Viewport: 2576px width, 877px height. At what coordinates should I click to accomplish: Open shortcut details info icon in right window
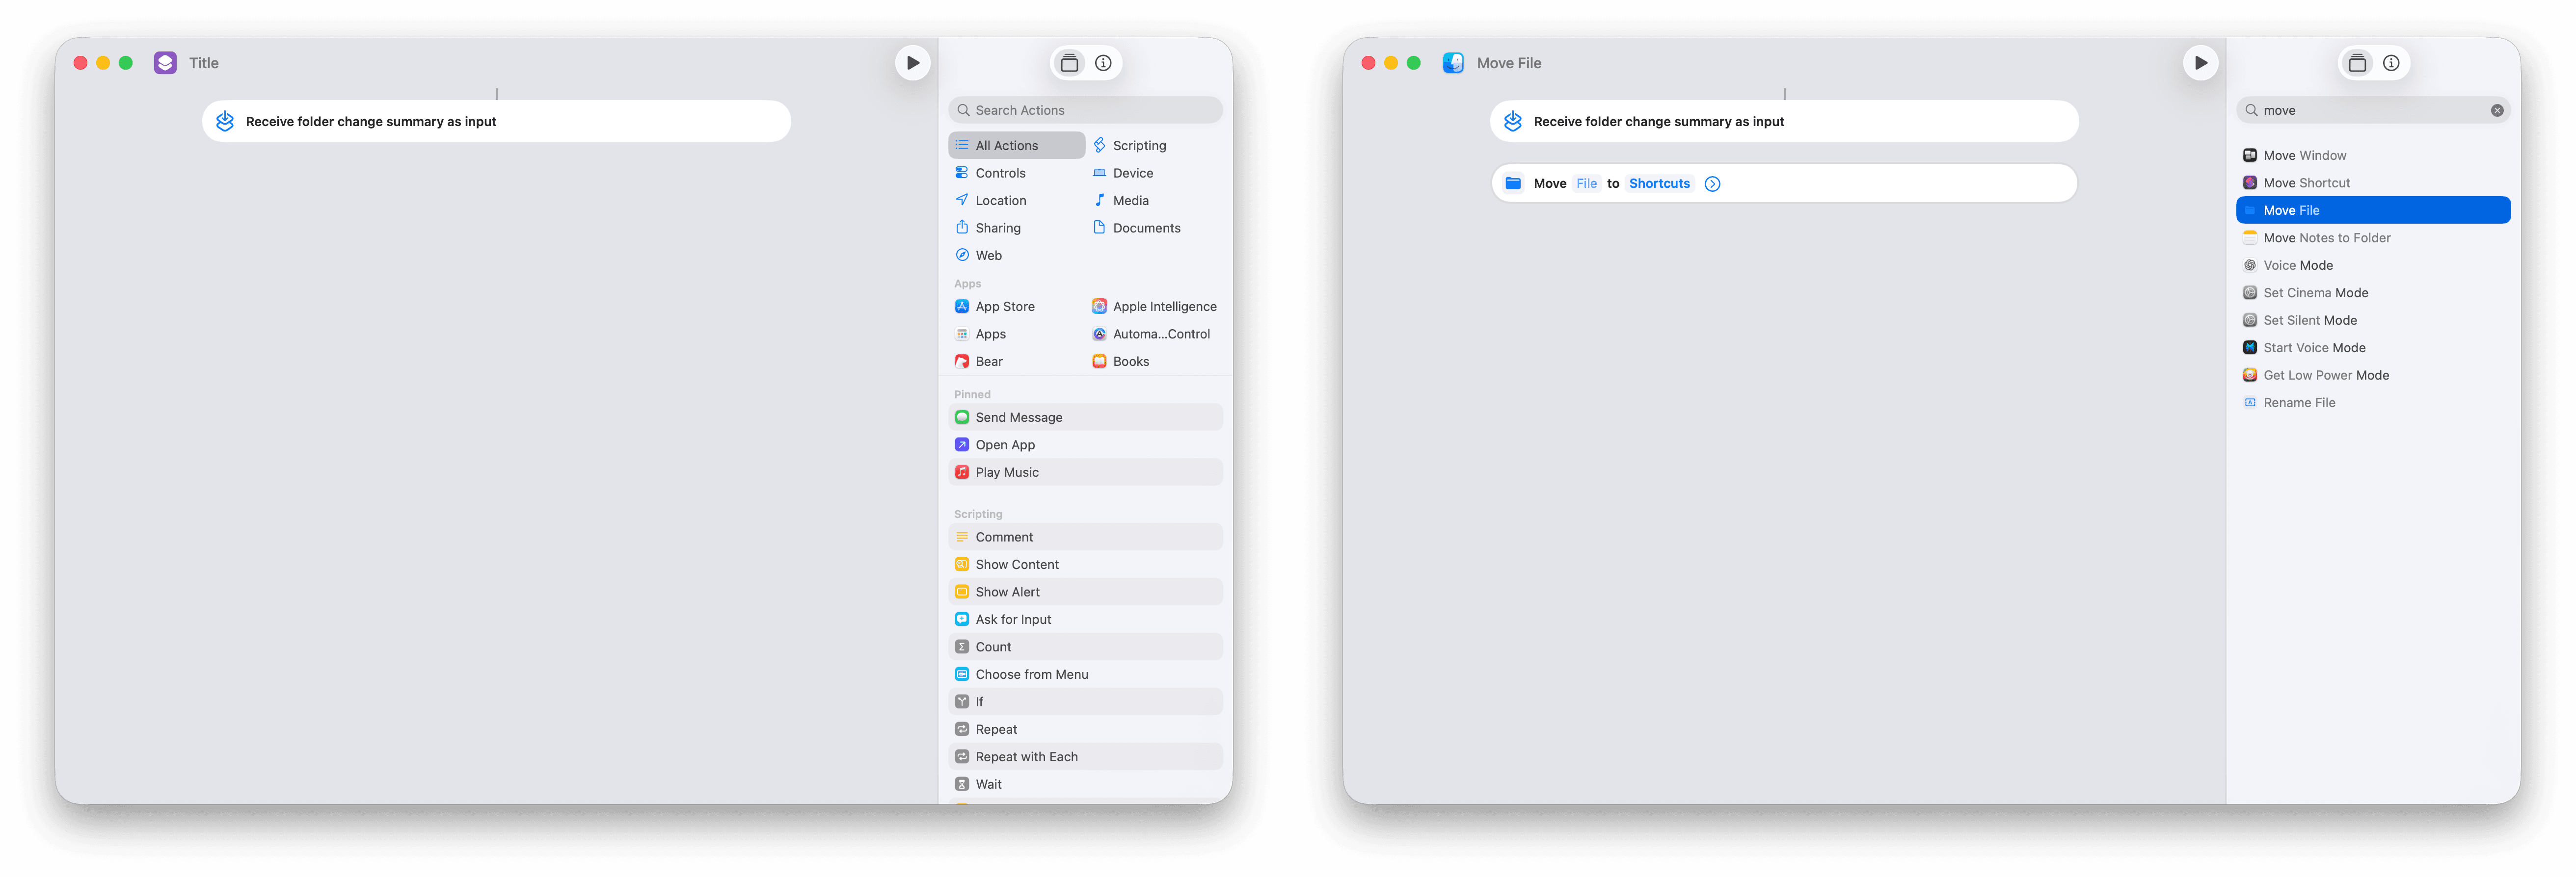click(2391, 63)
